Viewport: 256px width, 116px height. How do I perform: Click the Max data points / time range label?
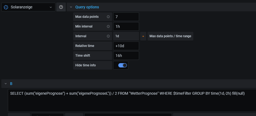coord(170,36)
